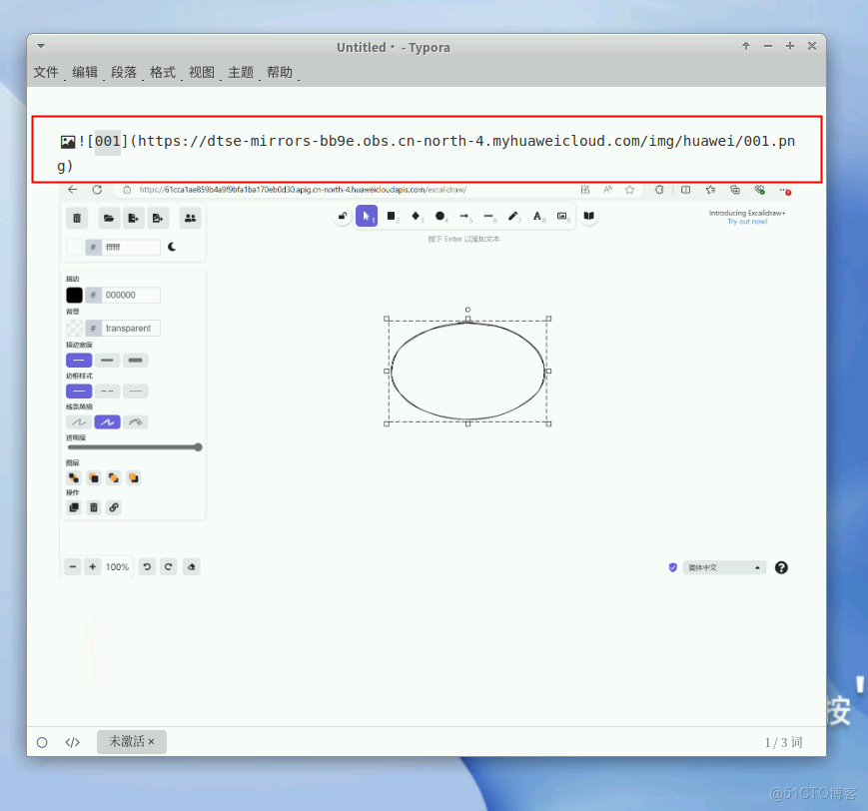Screen dimensions: 868x811
Task: Click the send backward layer icon
Action: tap(94, 477)
